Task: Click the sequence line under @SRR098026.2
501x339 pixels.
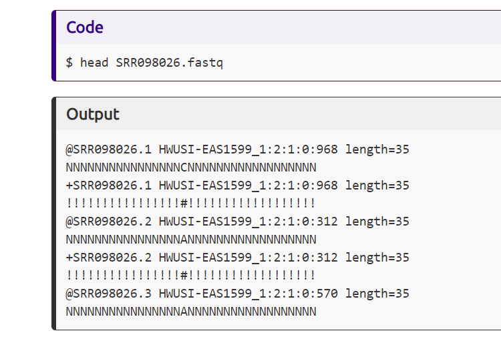Action: click(191, 239)
